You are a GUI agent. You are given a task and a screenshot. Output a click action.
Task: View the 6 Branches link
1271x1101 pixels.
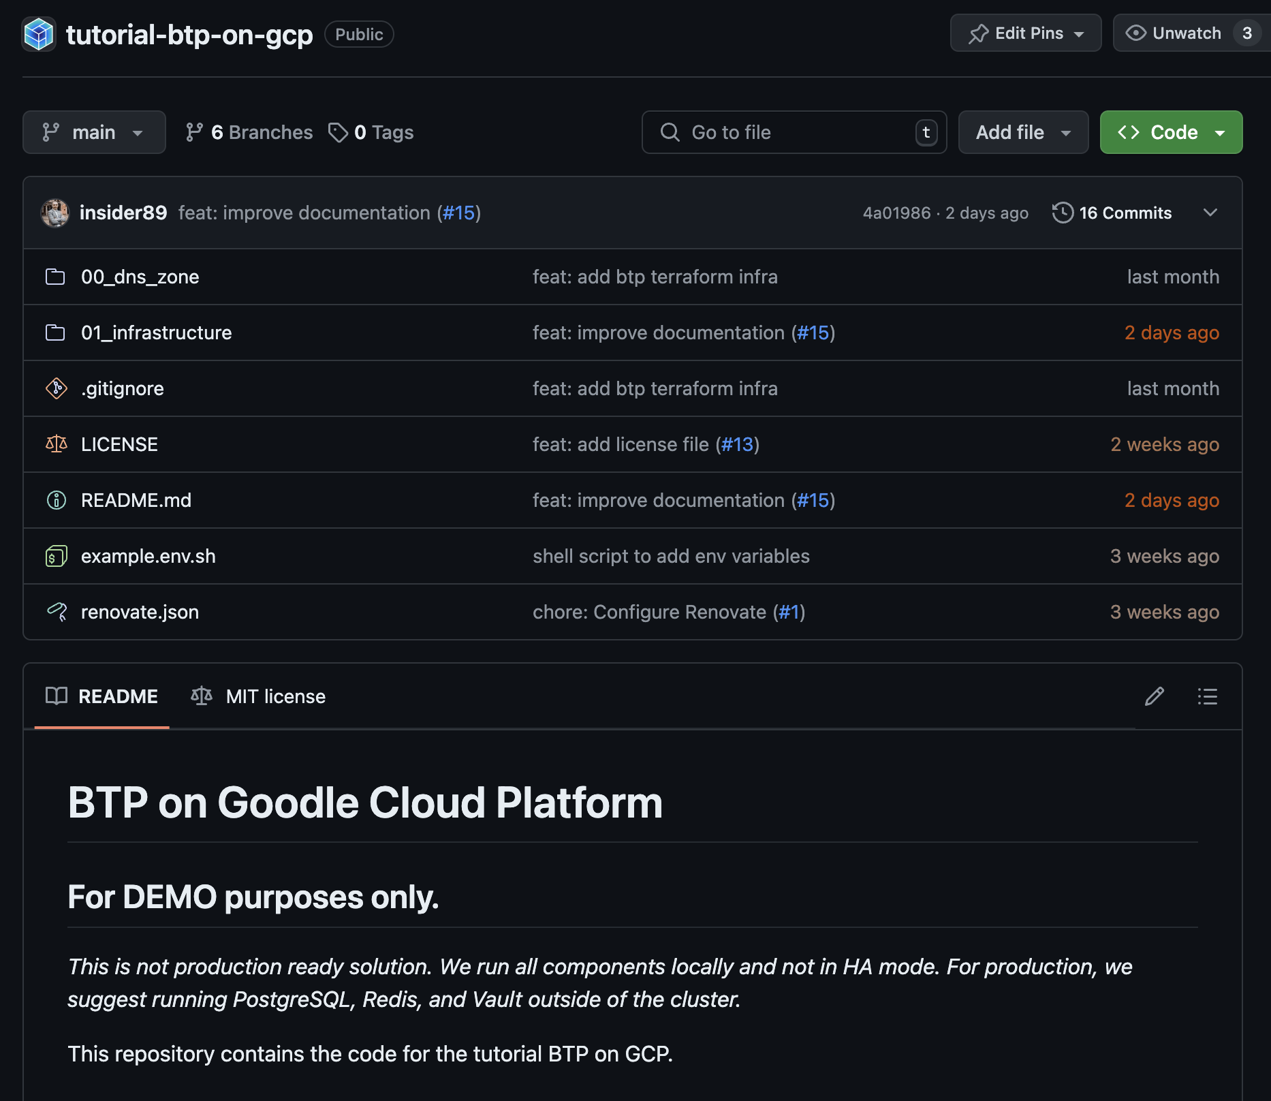point(249,132)
